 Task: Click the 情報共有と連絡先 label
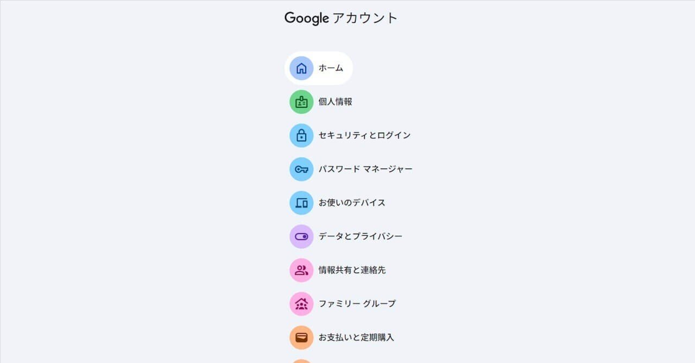pyautogui.click(x=351, y=270)
